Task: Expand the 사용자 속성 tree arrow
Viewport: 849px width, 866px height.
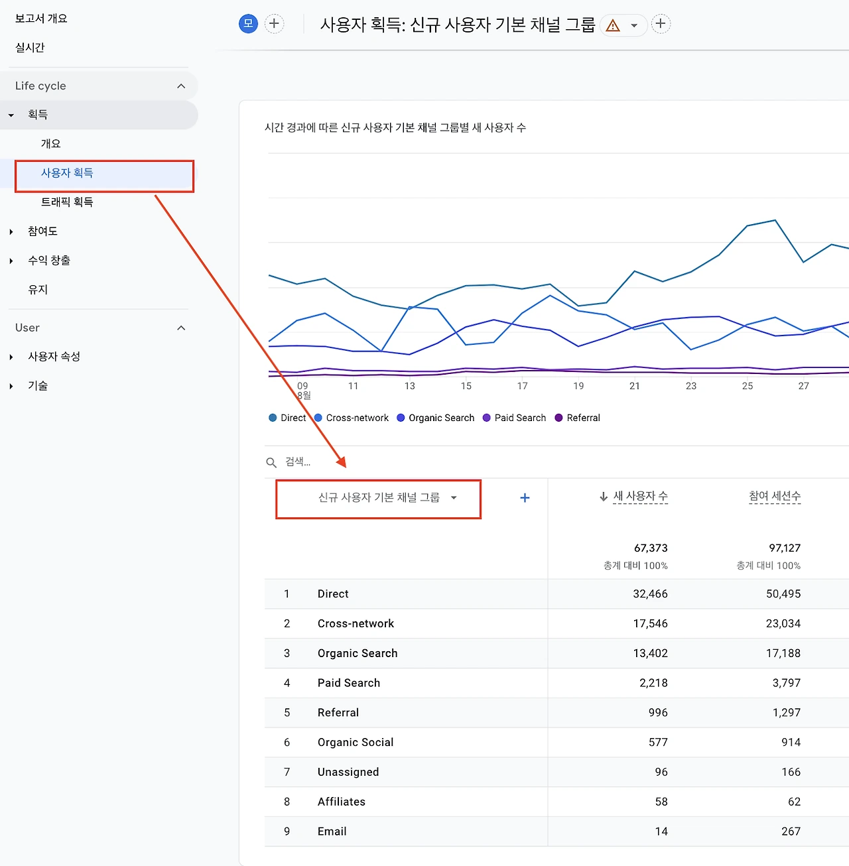Action: point(11,357)
